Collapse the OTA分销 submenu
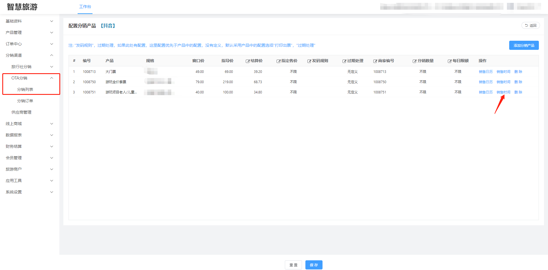Screen dimensions: 548x270 [x=52, y=78]
